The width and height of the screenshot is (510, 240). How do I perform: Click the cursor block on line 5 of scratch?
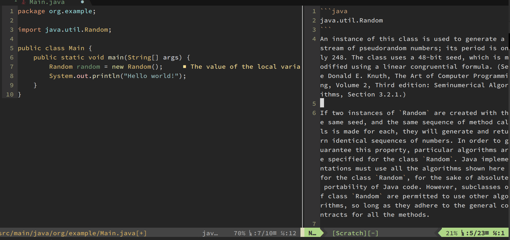point(322,103)
